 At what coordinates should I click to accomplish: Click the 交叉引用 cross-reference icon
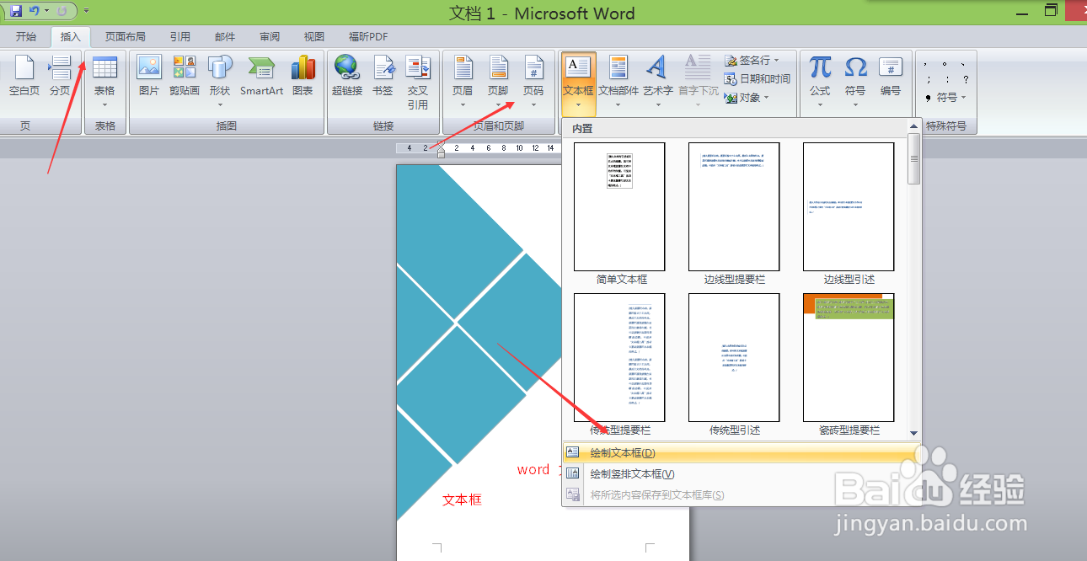coord(418,83)
